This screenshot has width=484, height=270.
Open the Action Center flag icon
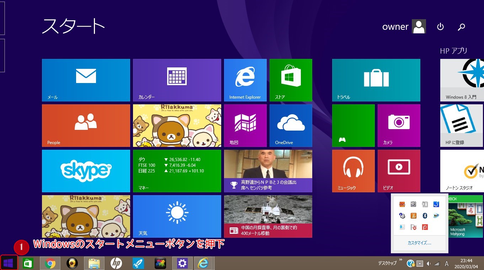tap(413, 227)
